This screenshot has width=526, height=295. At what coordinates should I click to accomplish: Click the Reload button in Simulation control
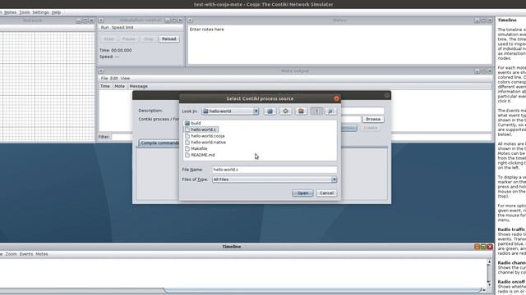pos(168,39)
